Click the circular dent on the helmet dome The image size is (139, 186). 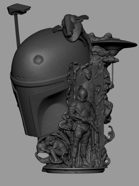point(38,59)
